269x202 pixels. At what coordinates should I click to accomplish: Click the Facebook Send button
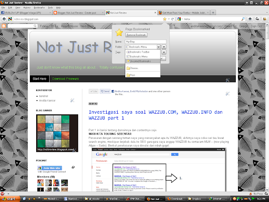pos(105,91)
